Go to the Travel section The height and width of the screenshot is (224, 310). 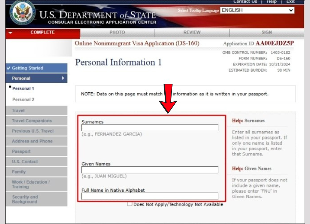(x=37, y=110)
